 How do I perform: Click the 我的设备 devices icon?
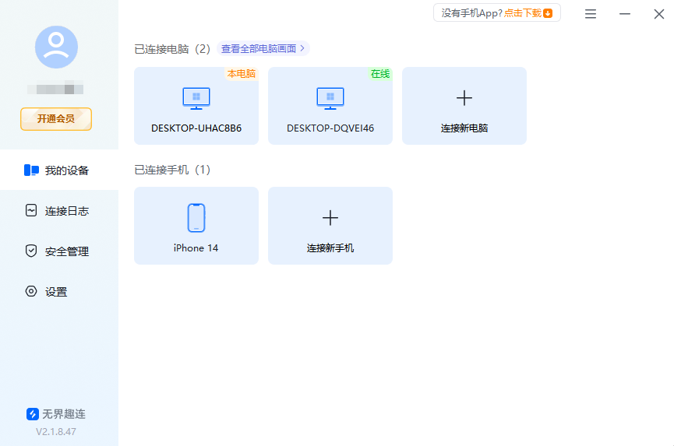(31, 170)
